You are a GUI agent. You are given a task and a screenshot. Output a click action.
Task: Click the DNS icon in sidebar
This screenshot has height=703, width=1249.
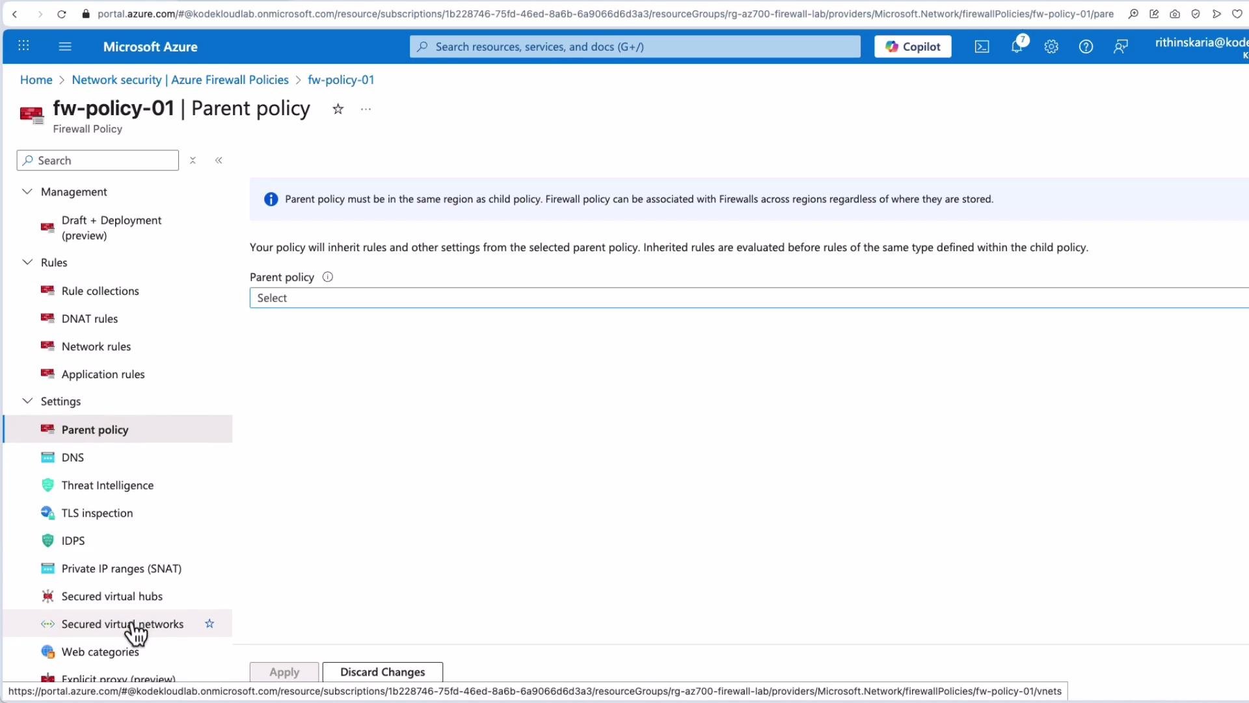(47, 458)
